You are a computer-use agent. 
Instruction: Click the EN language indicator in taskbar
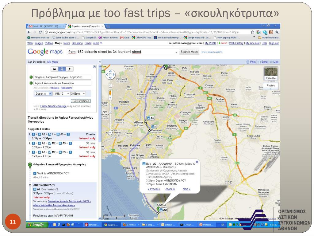click(x=223, y=225)
